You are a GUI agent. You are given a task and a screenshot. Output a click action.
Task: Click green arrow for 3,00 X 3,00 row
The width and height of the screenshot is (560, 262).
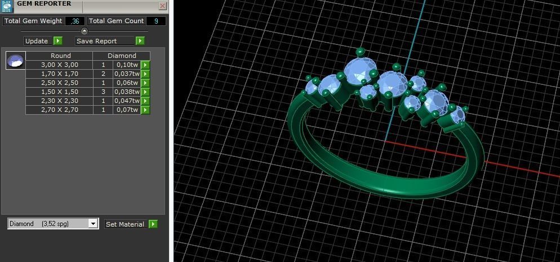(x=145, y=65)
